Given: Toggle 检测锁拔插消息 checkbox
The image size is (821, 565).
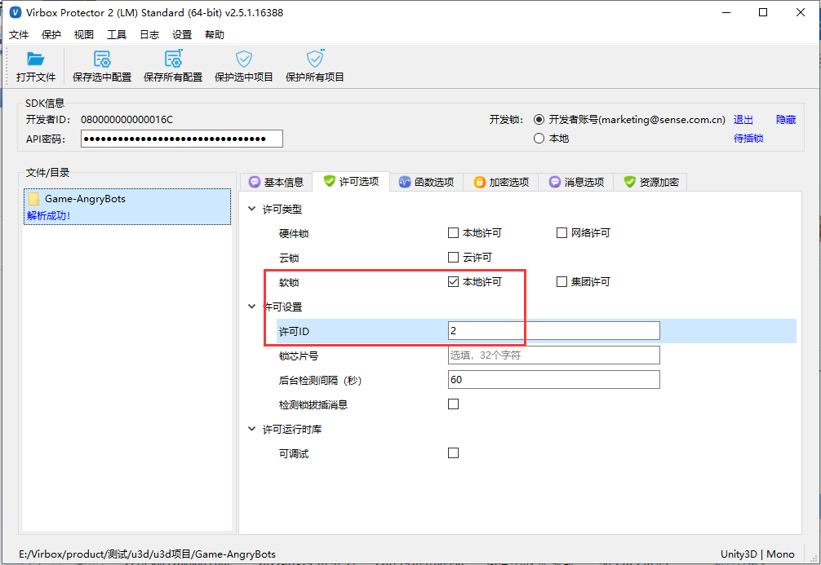Looking at the screenshot, I should tap(454, 404).
